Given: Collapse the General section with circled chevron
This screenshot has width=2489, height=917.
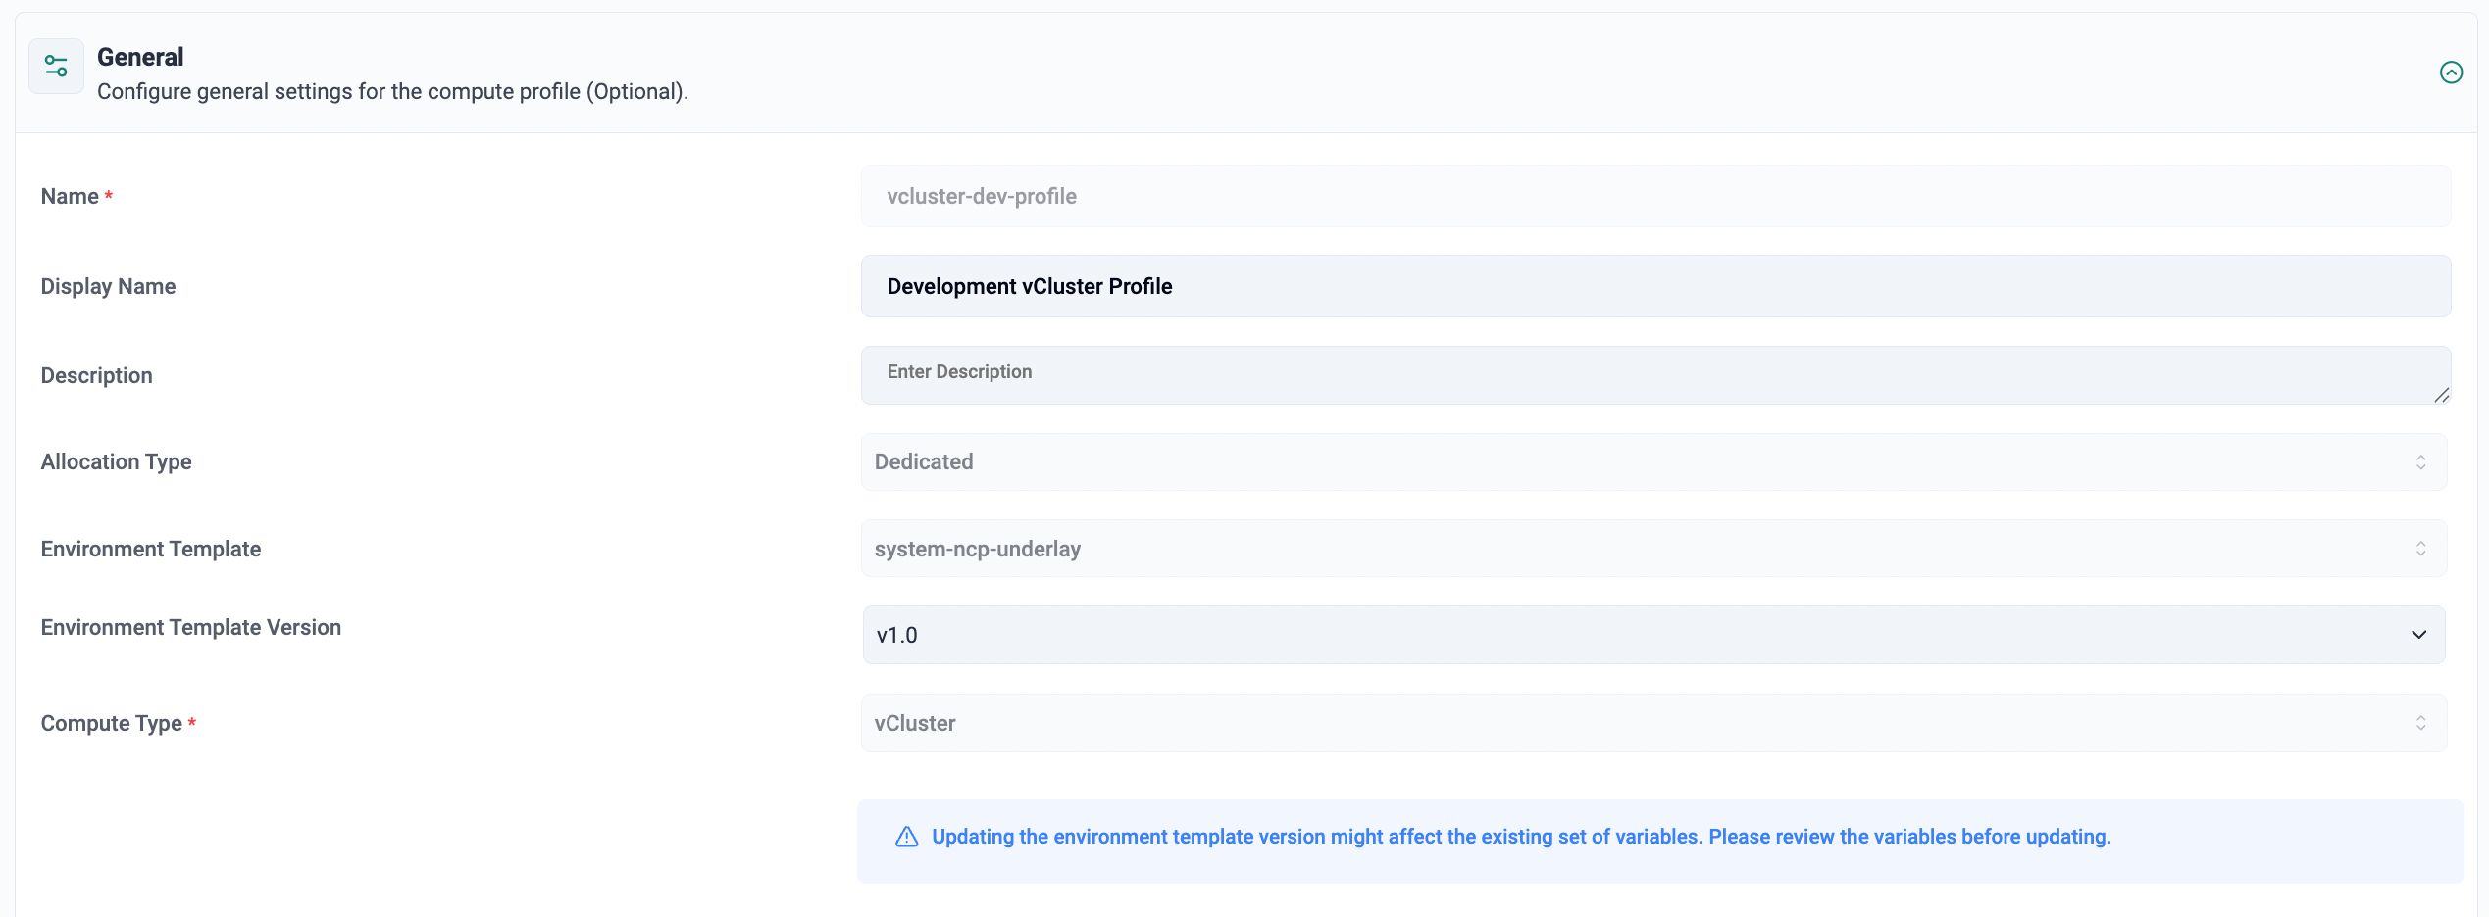Looking at the screenshot, I should (2451, 72).
